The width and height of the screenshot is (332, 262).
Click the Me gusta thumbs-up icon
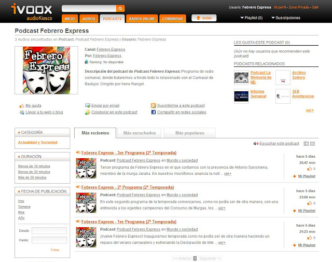point(22,105)
